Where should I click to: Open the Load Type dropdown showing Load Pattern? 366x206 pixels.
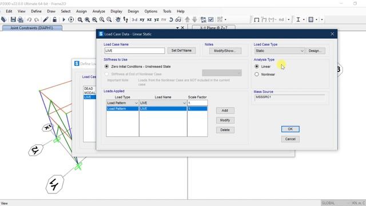122,103
